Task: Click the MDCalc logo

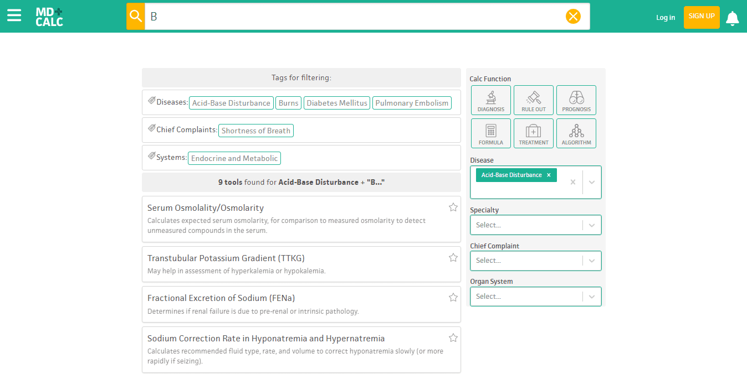Action: (x=49, y=17)
